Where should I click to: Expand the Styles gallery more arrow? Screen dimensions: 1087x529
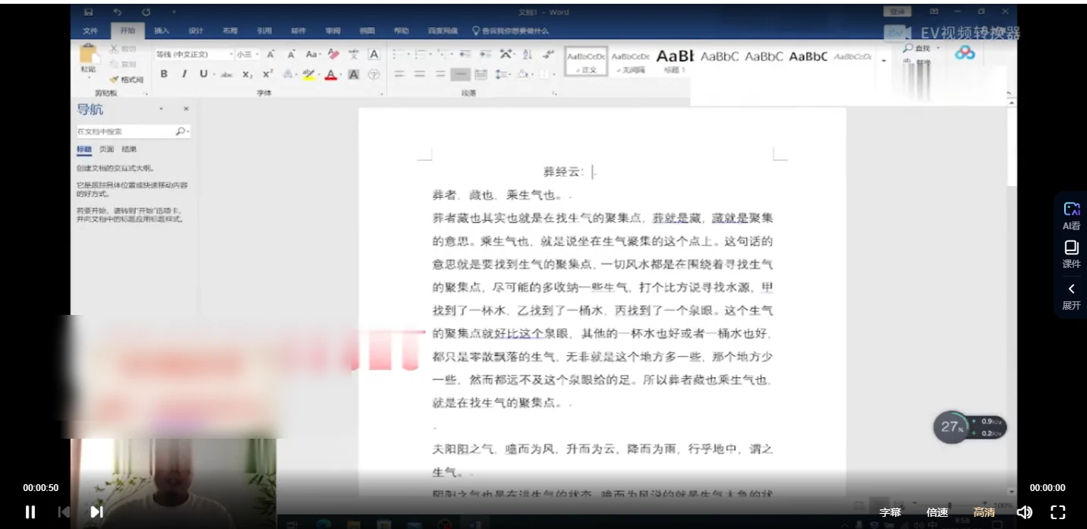884,61
